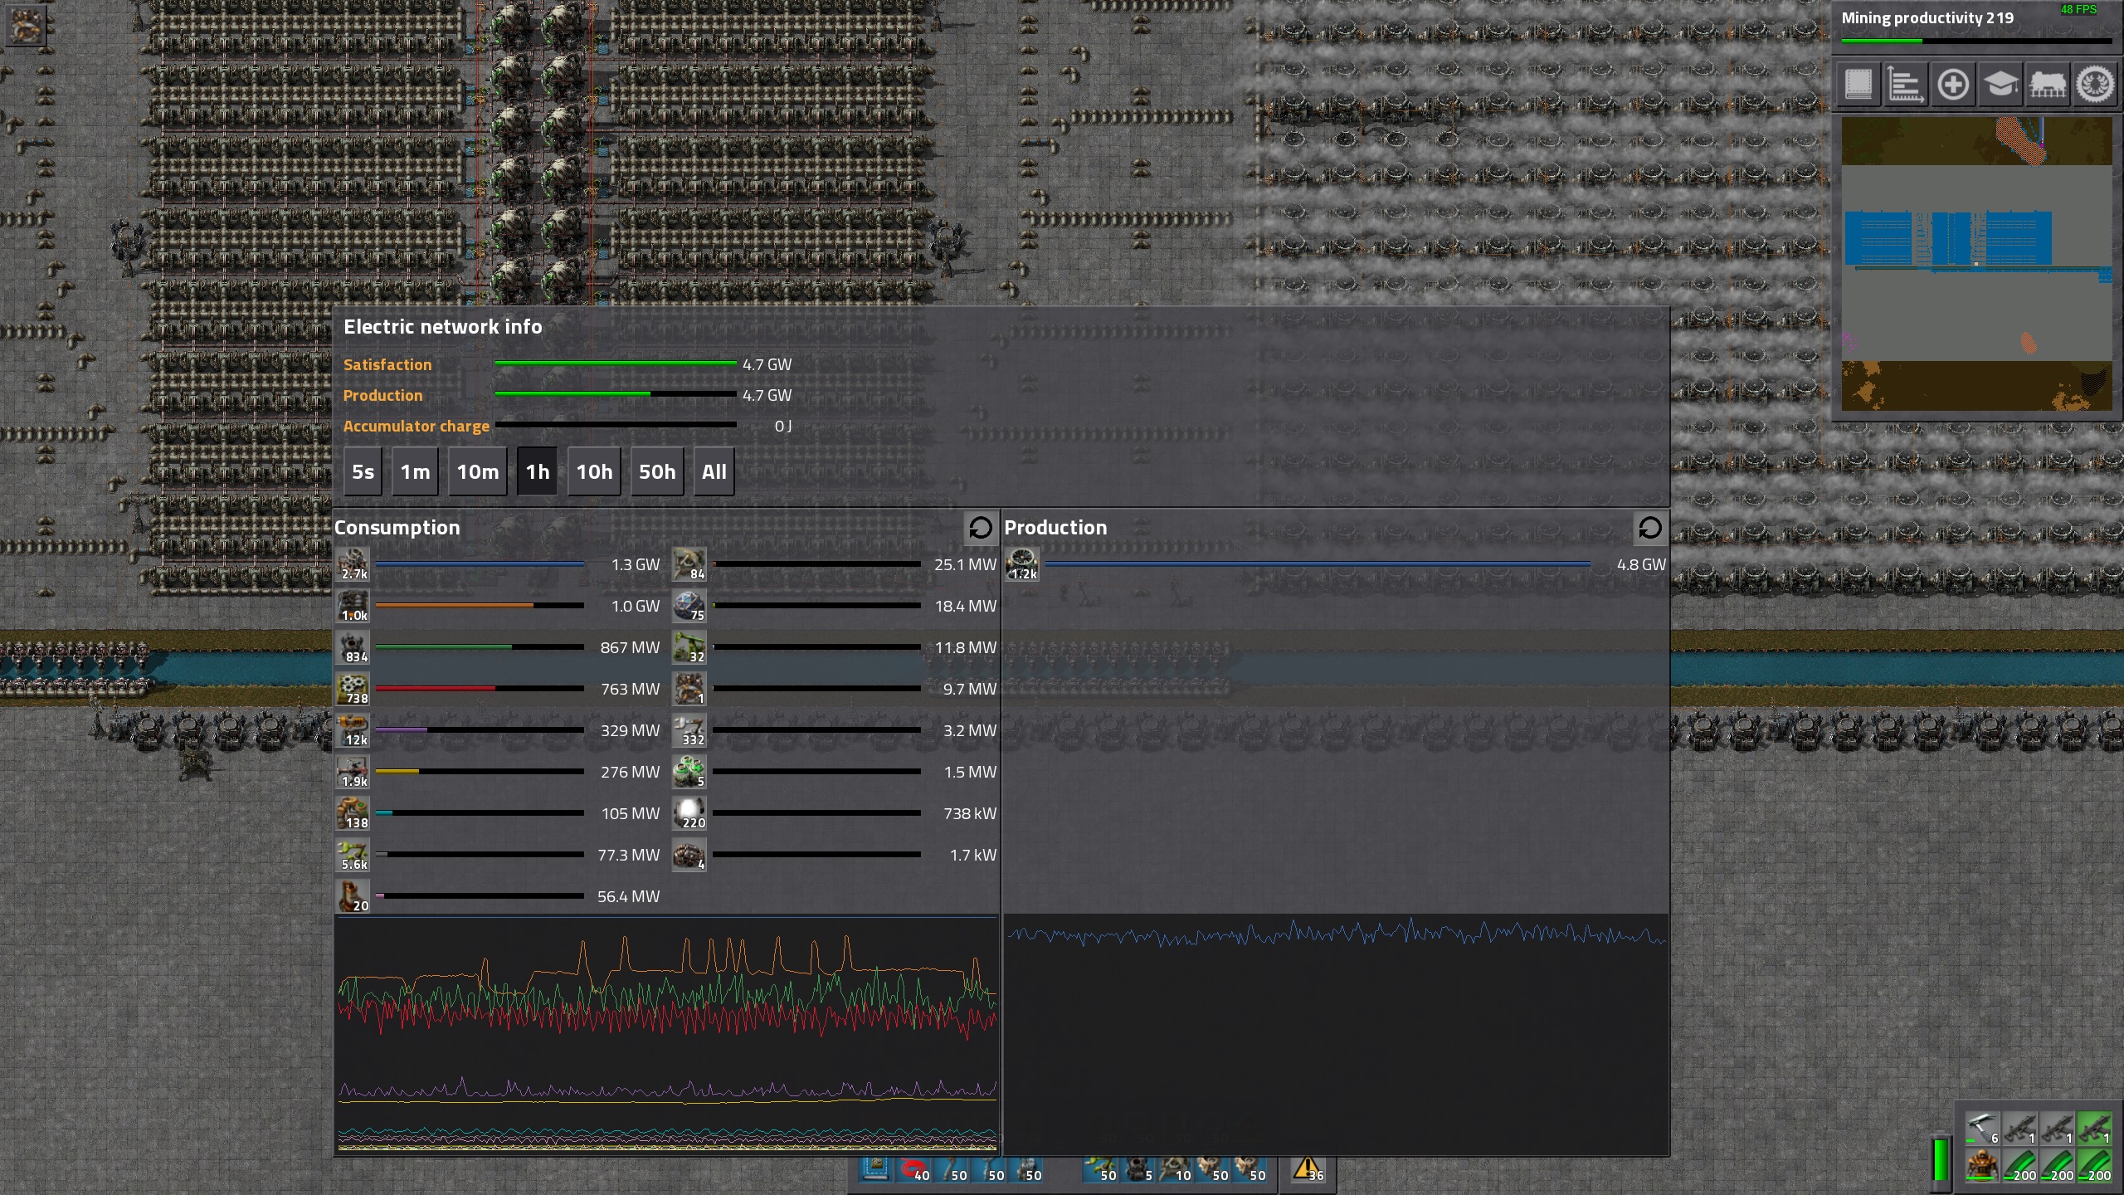
Task: Open the blueprint library book icon
Action: [x=1858, y=85]
